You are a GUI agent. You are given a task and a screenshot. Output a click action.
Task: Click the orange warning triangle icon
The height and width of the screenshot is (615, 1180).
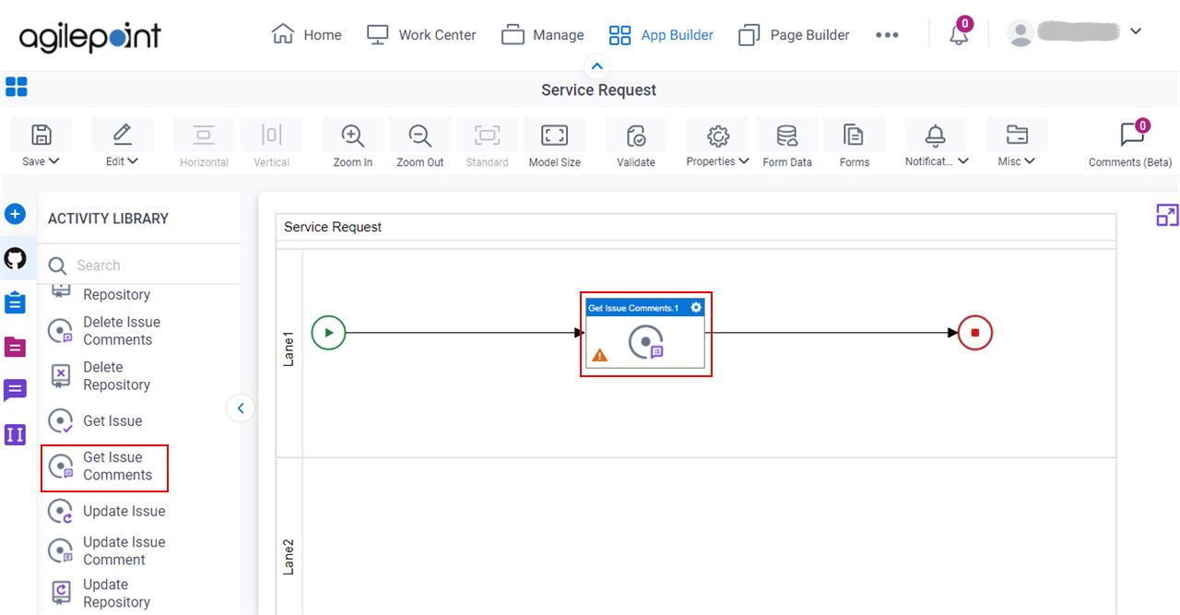click(x=599, y=355)
